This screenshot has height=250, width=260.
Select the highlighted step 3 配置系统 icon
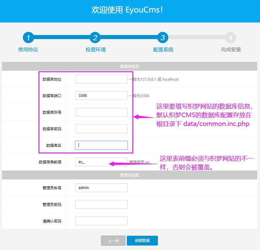163,38
